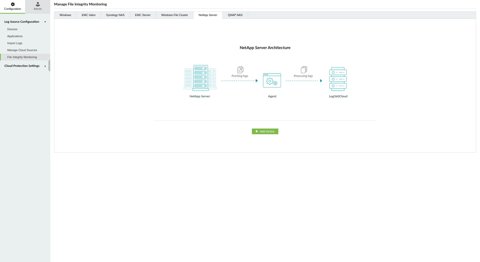Open Import Logs in the sidebar
Screen dimensions: 480x262
click(15, 43)
